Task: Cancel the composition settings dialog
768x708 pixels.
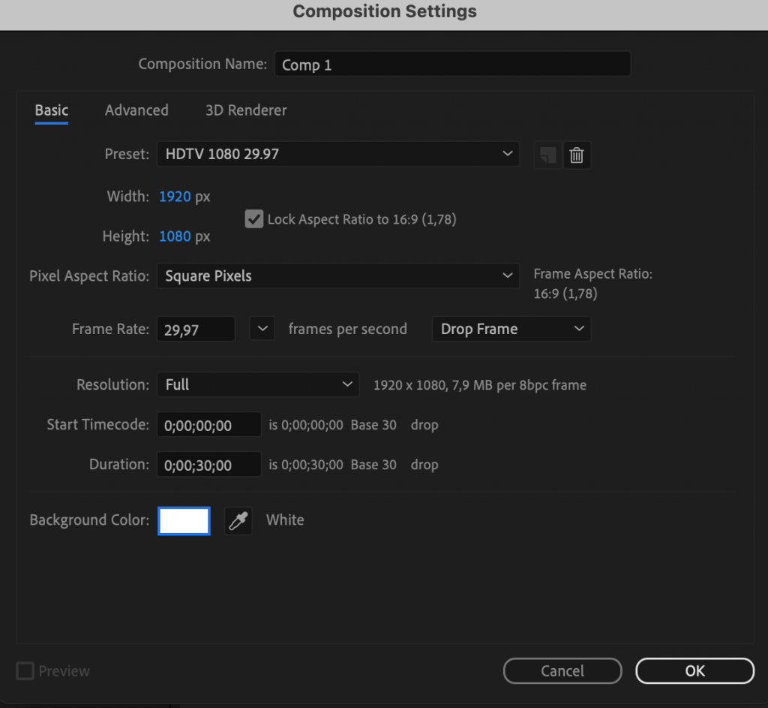Action: pyautogui.click(x=562, y=670)
